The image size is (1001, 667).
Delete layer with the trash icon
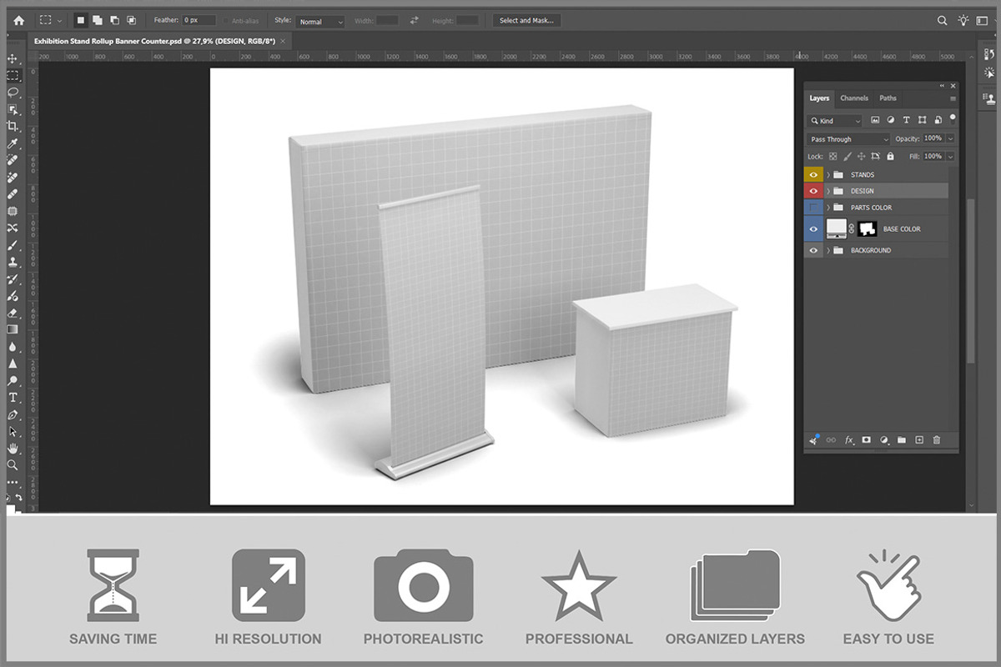pyautogui.click(x=937, y=439)
